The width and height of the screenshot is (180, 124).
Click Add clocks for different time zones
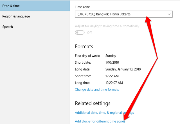pyautogui.click(x=100, y=121)
